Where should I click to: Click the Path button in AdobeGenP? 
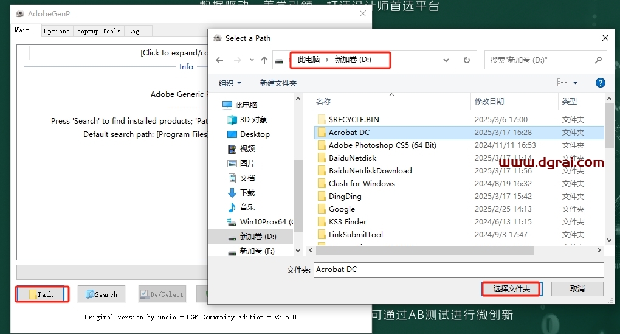tap(43, 294)
